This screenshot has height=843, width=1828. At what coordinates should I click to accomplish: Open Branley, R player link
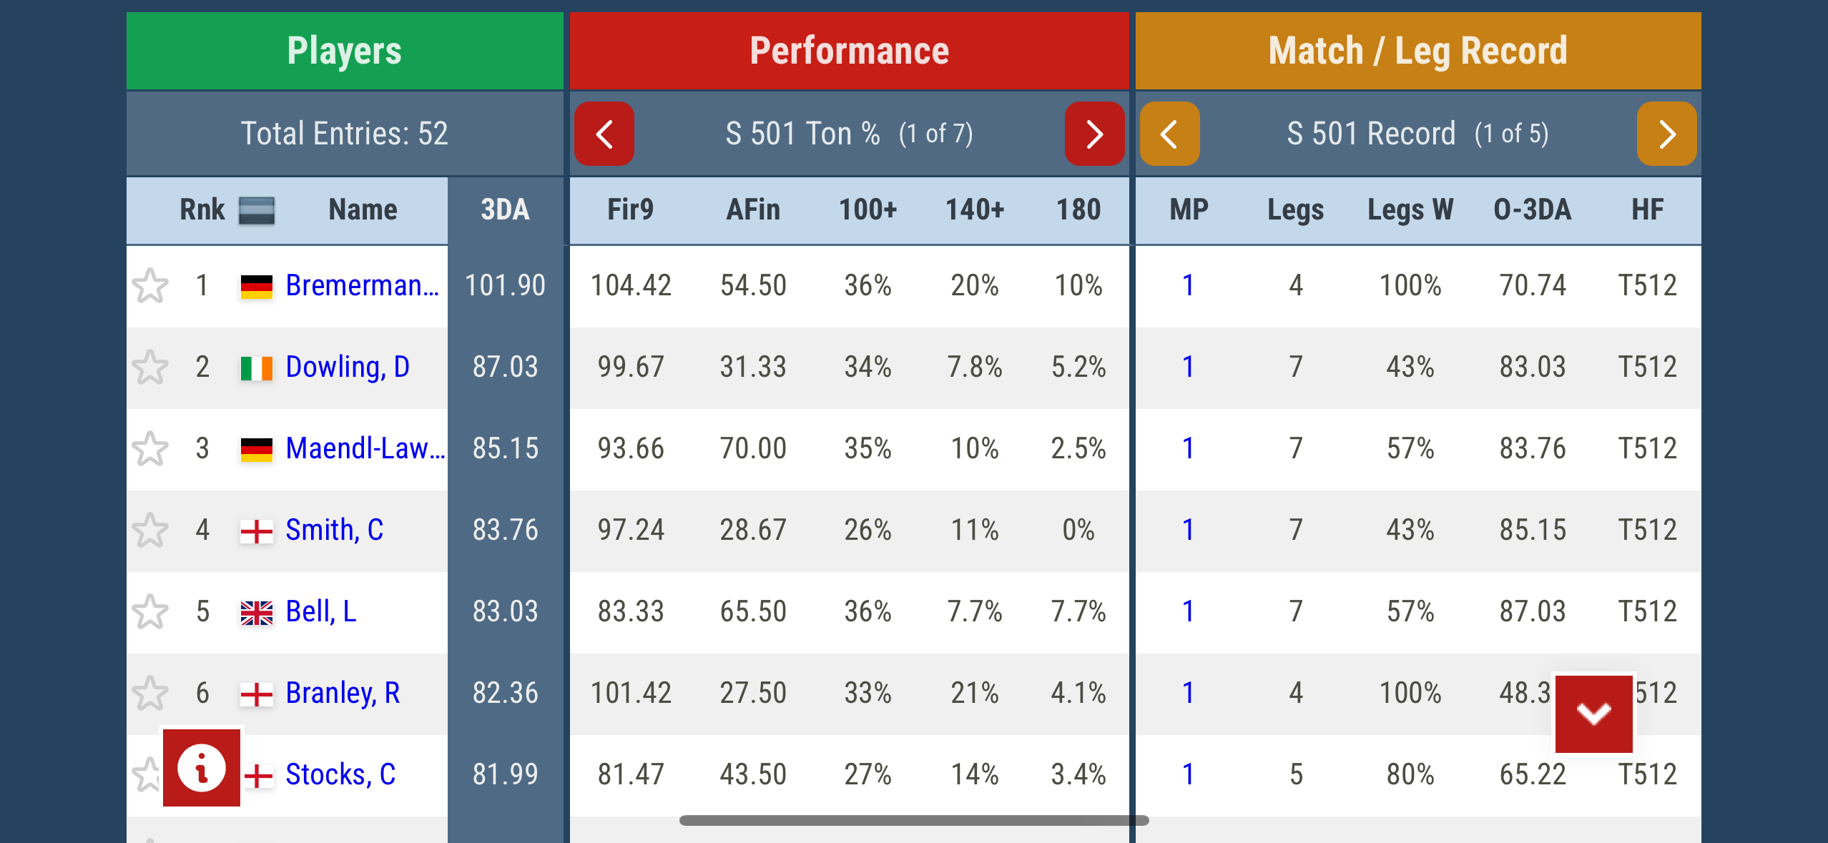343,694
